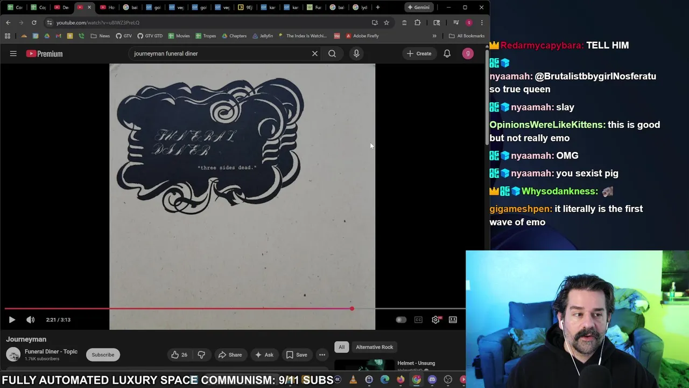Share the Journeyman video

click(230, 355)
